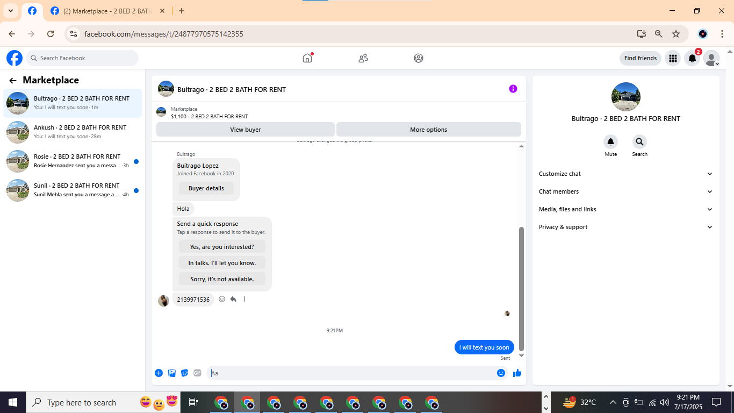Click the Chrome address bar URL
This screenshot has height=413, width=734.
164,34
